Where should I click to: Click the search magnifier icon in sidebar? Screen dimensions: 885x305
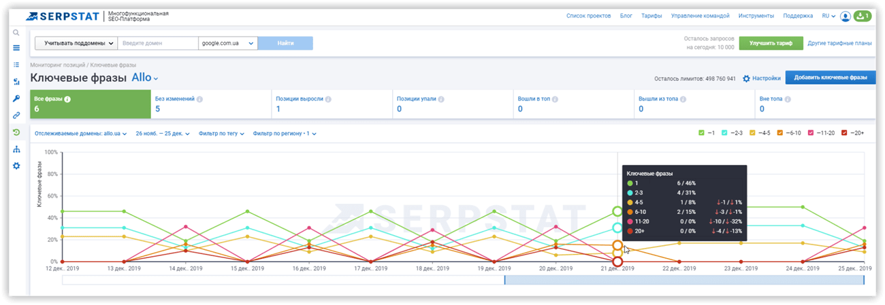(16, 32)
